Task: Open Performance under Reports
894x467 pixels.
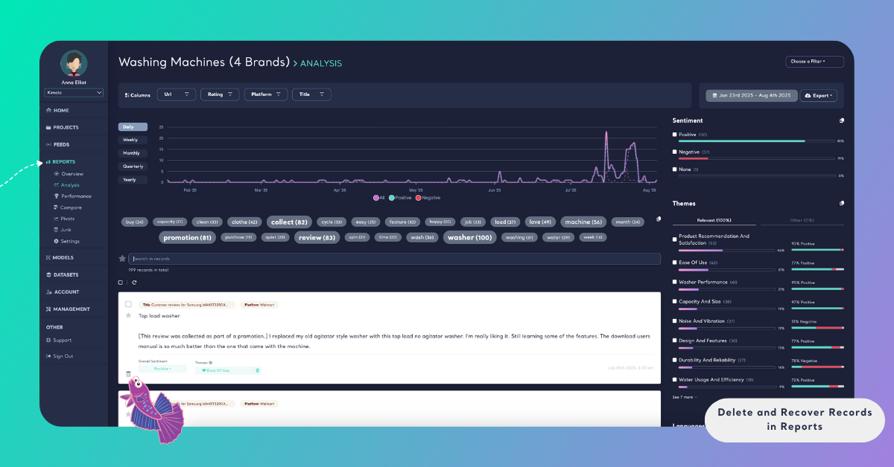Action: coord(72,196)
